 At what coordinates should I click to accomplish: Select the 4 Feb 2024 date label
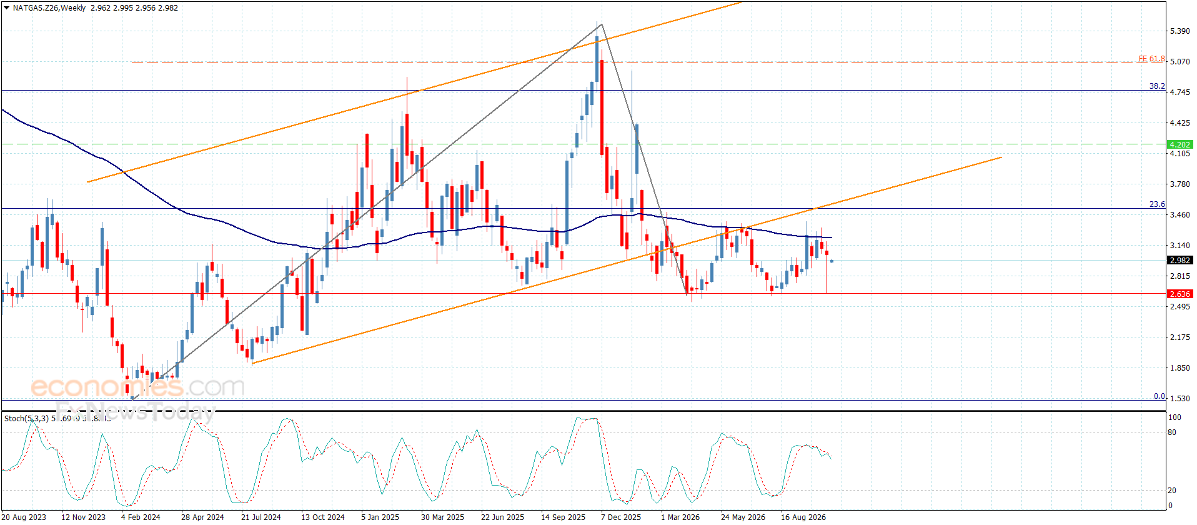(x=141, y=517)
